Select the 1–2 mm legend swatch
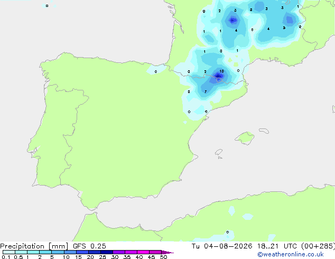The height and width of the screenshot is (259, 335). (33, 252)
